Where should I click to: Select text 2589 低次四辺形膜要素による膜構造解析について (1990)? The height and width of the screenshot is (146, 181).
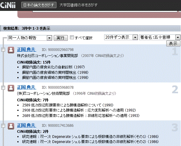(68, 105)
